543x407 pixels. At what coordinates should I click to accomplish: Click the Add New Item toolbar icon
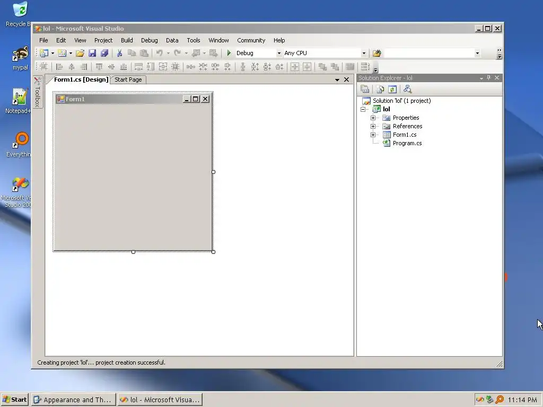tap(62, 53)
